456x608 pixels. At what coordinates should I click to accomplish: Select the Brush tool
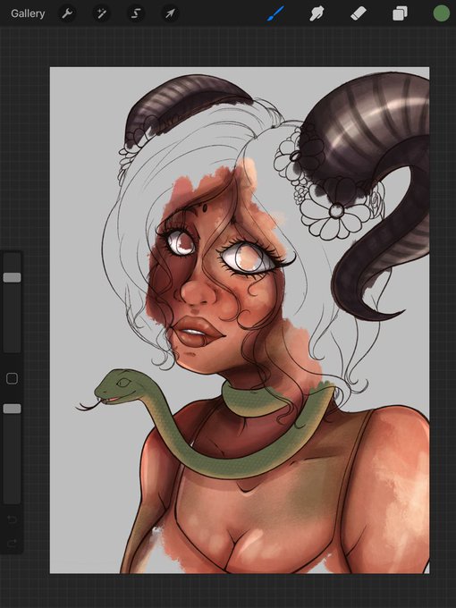coord(275,14)
